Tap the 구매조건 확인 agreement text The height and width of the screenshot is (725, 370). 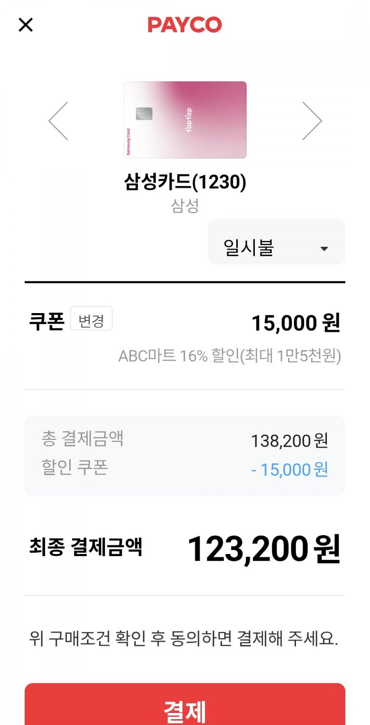coord(183,638)
